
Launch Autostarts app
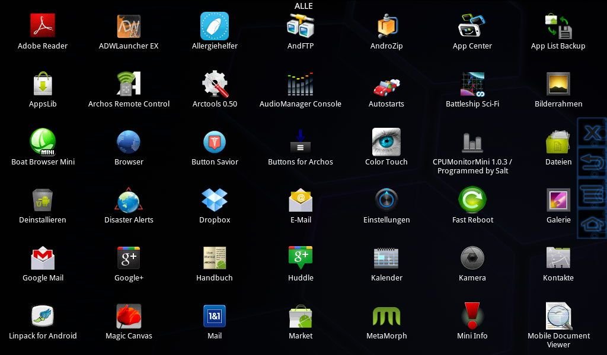coord(386,86)
